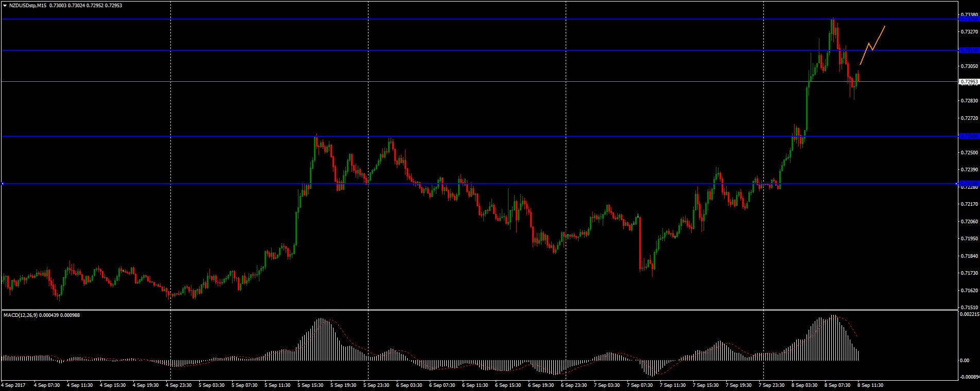980x391 pixels.
Task: Select the blue horizontal line at 0.72300
Action: 479,184
